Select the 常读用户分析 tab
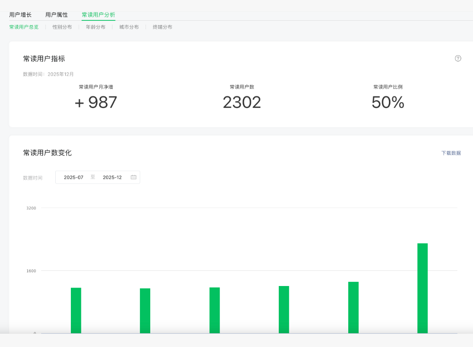This screenshot has height=347, width=473. tap(98, 15)
